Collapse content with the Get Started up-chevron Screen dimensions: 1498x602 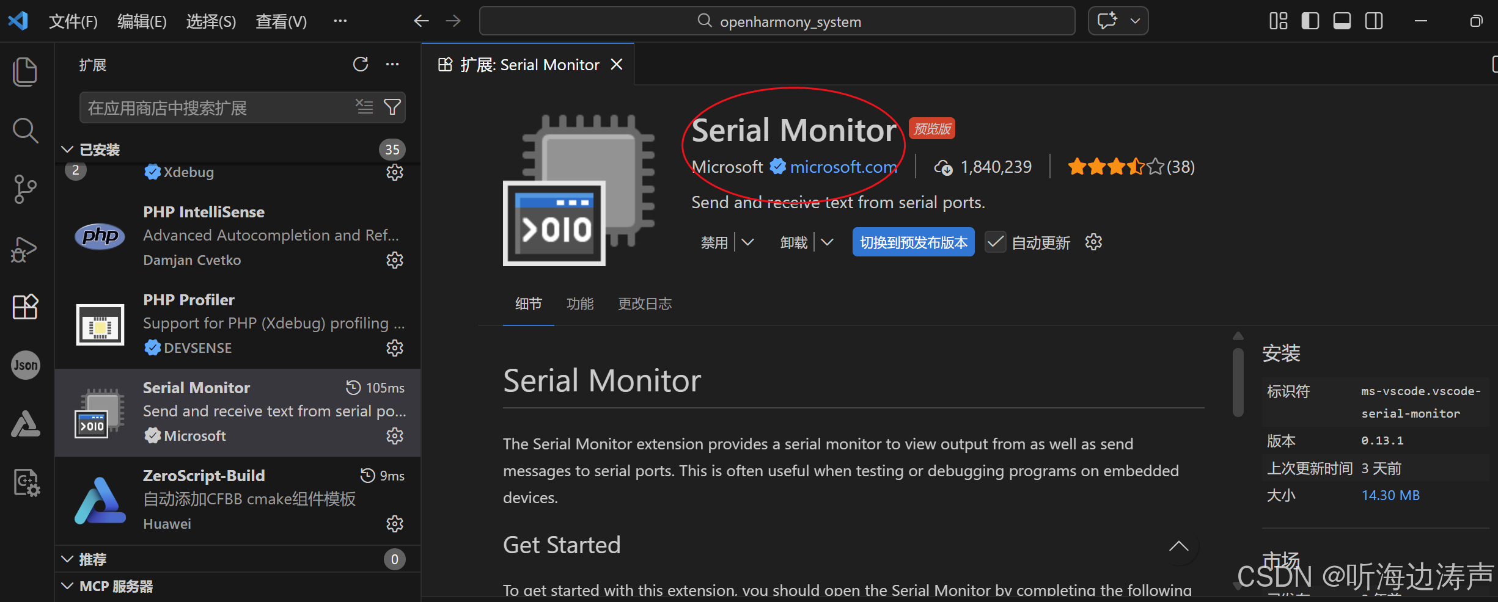coord(1178,546)
